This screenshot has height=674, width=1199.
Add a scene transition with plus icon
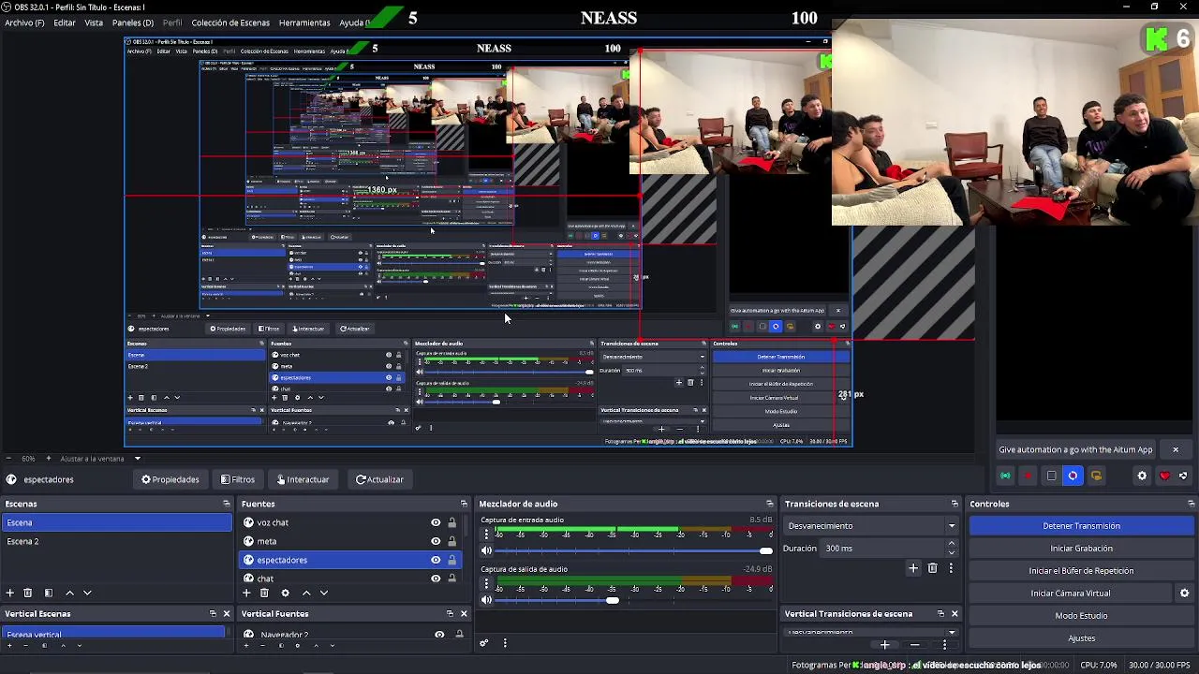(x=913, y=568)
